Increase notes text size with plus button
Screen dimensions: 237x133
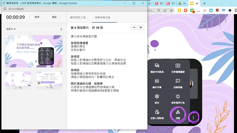141,27
